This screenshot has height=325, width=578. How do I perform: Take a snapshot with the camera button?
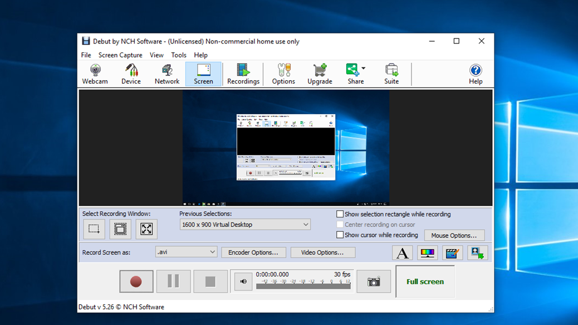(374, 282)
